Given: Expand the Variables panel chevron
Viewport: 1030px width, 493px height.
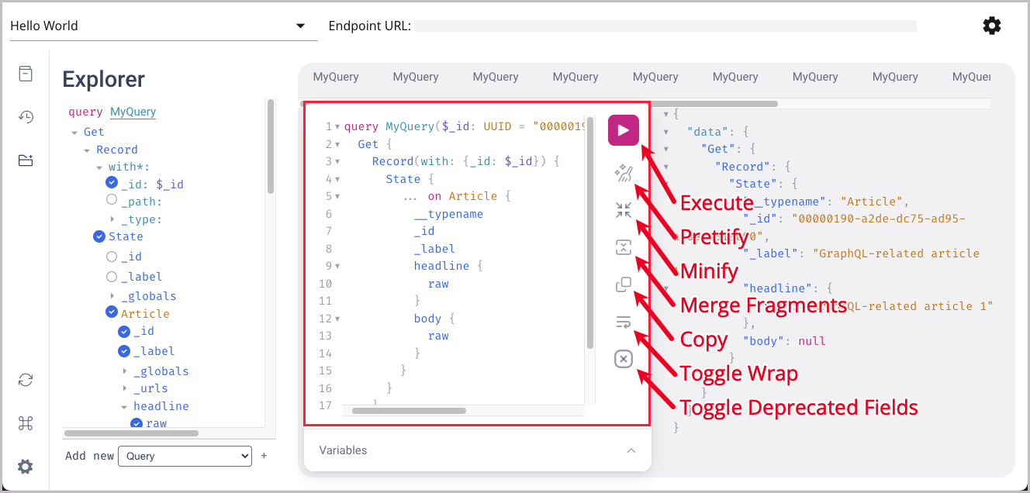Looking at the screenshot, I should tap(631, 450).
